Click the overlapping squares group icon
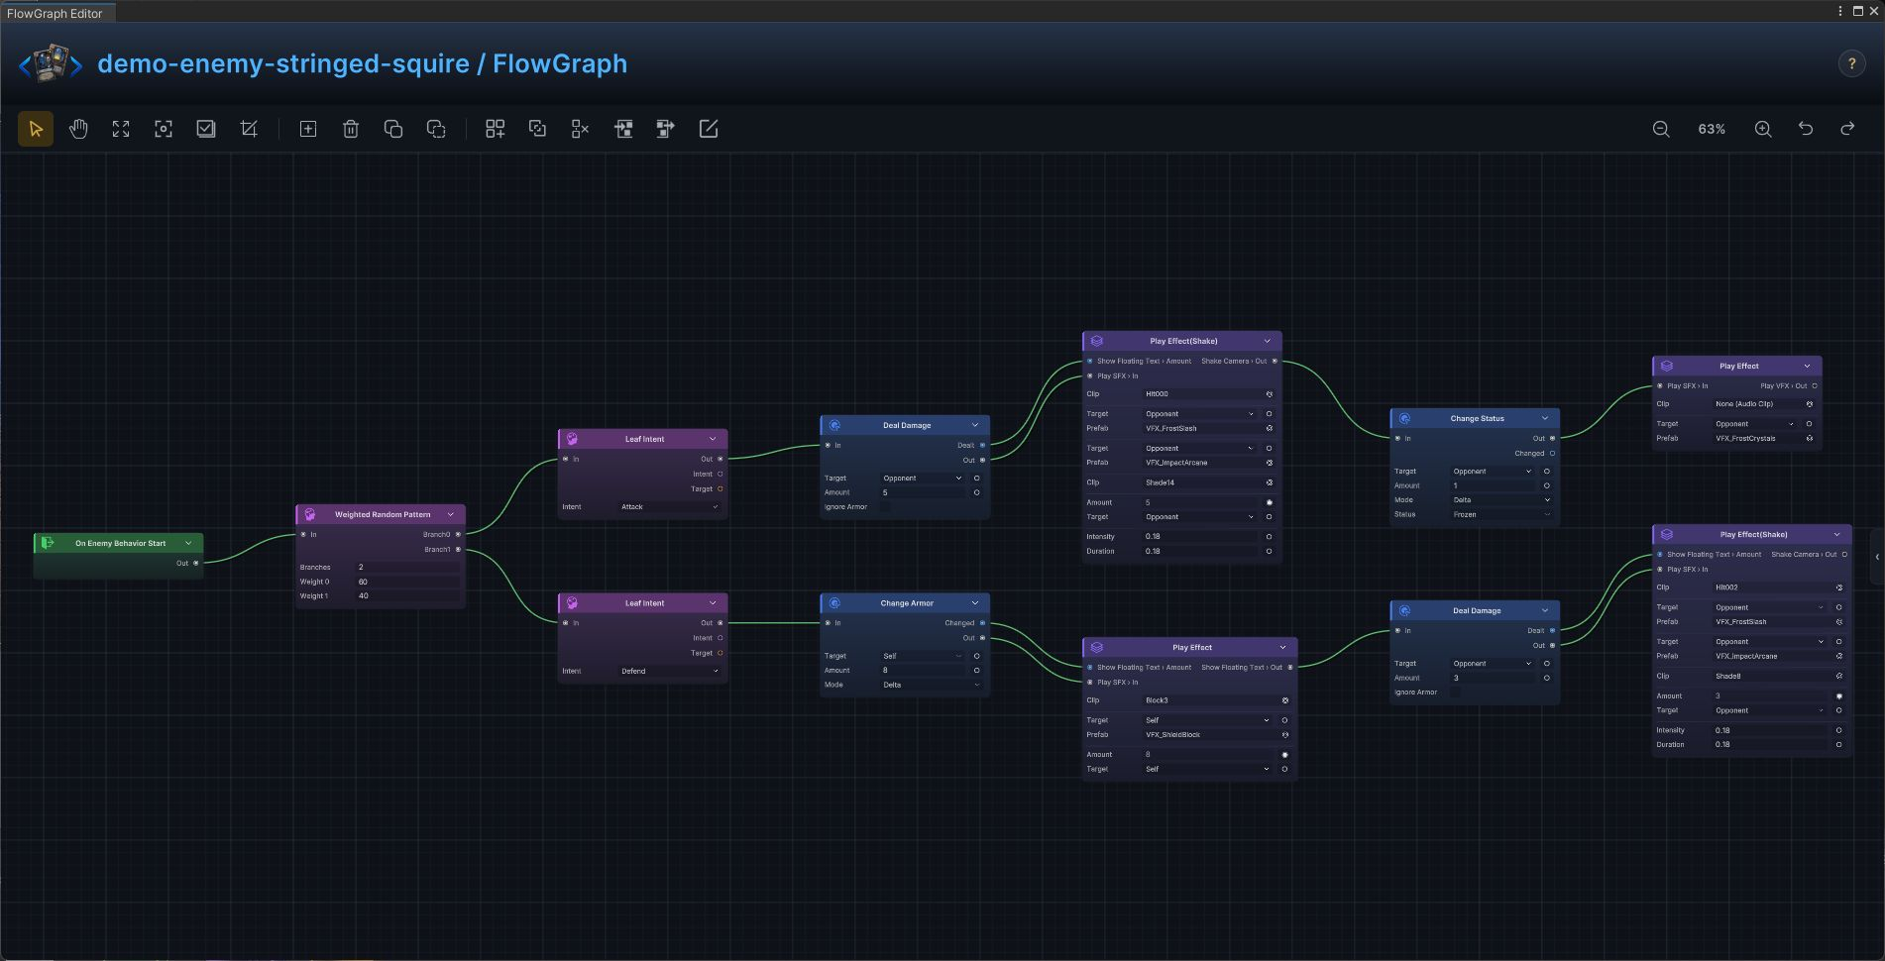Image resolution: width=1885 pixels, height=961 pixels. tap(537, 129)
